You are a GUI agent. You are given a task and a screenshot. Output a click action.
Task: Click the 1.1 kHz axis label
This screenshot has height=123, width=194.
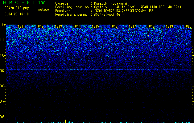tap(3, 40)
